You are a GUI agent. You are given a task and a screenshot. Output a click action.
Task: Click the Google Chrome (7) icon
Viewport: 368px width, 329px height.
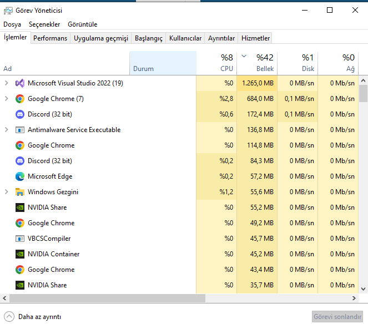(x=20, y=99)
